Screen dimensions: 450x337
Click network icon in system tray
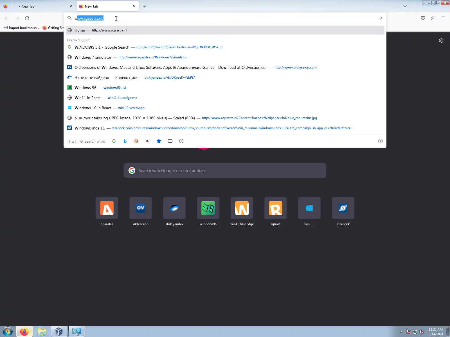click(415, 332)
